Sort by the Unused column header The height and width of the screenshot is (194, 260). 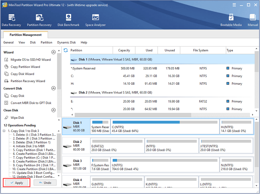click(169, 50)
